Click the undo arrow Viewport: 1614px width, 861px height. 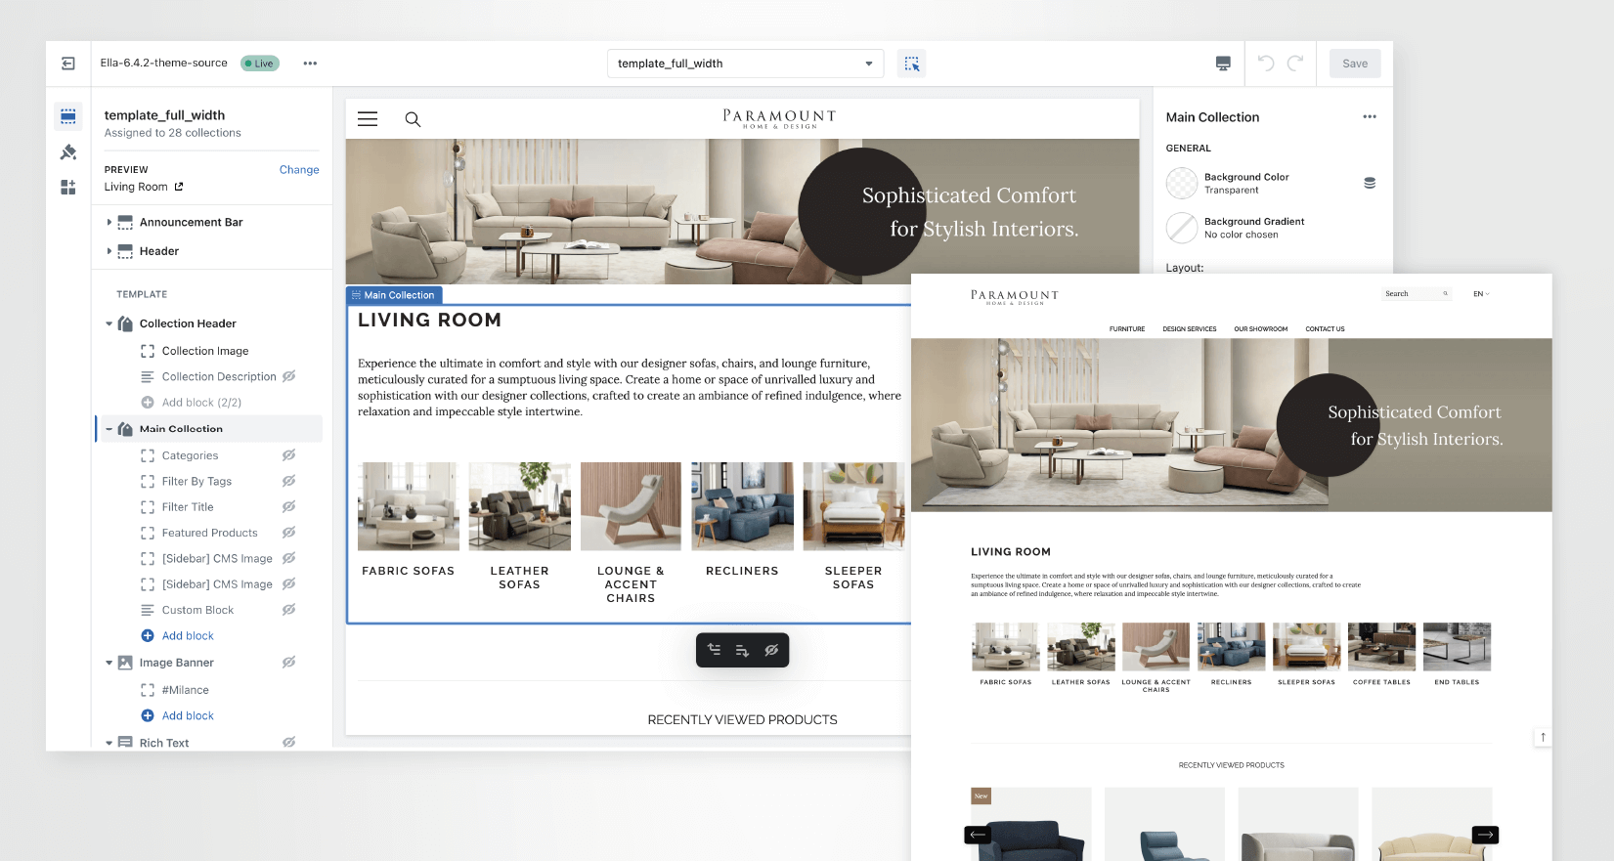[x=1266, y=64]
